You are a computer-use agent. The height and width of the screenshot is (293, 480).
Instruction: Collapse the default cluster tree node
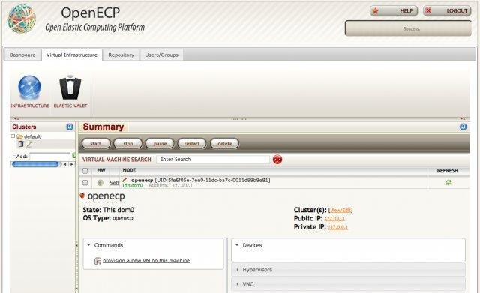pyautogui.click(x=13, y=136)
